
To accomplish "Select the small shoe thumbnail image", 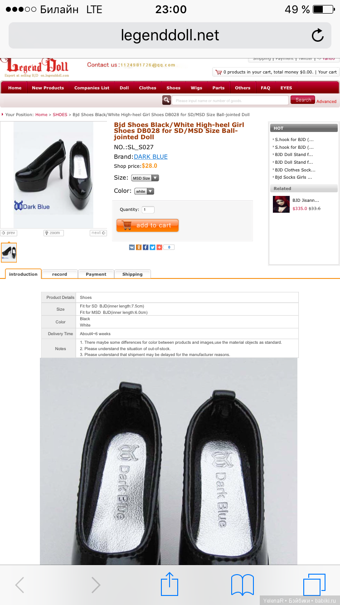I will tap(9, 253).
